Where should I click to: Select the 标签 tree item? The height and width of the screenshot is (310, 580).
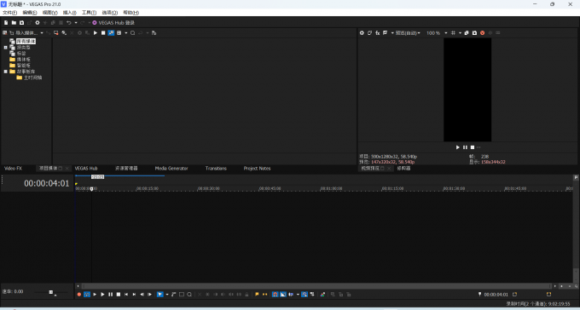(x=21, y=53)
